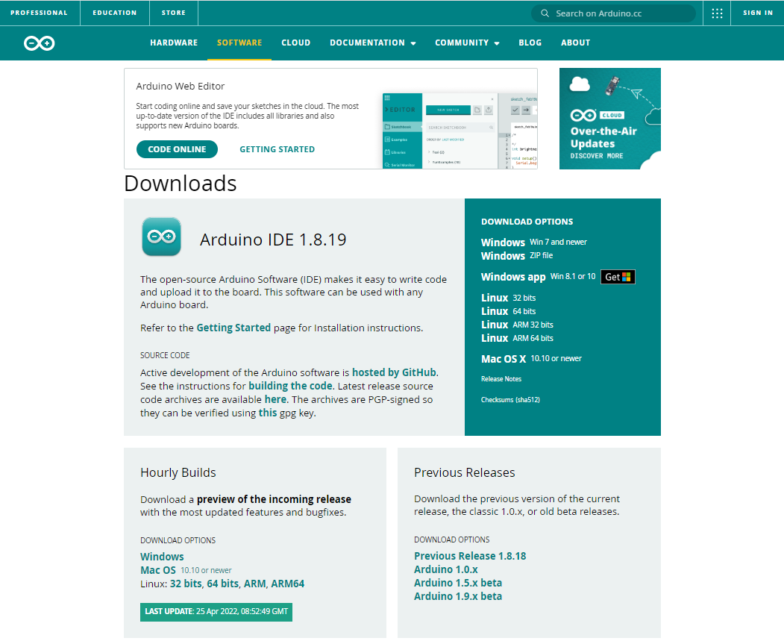Download hourly Linux ARM build
The height and width of the screenshot is (641, 784).
(x=255, y=584)
